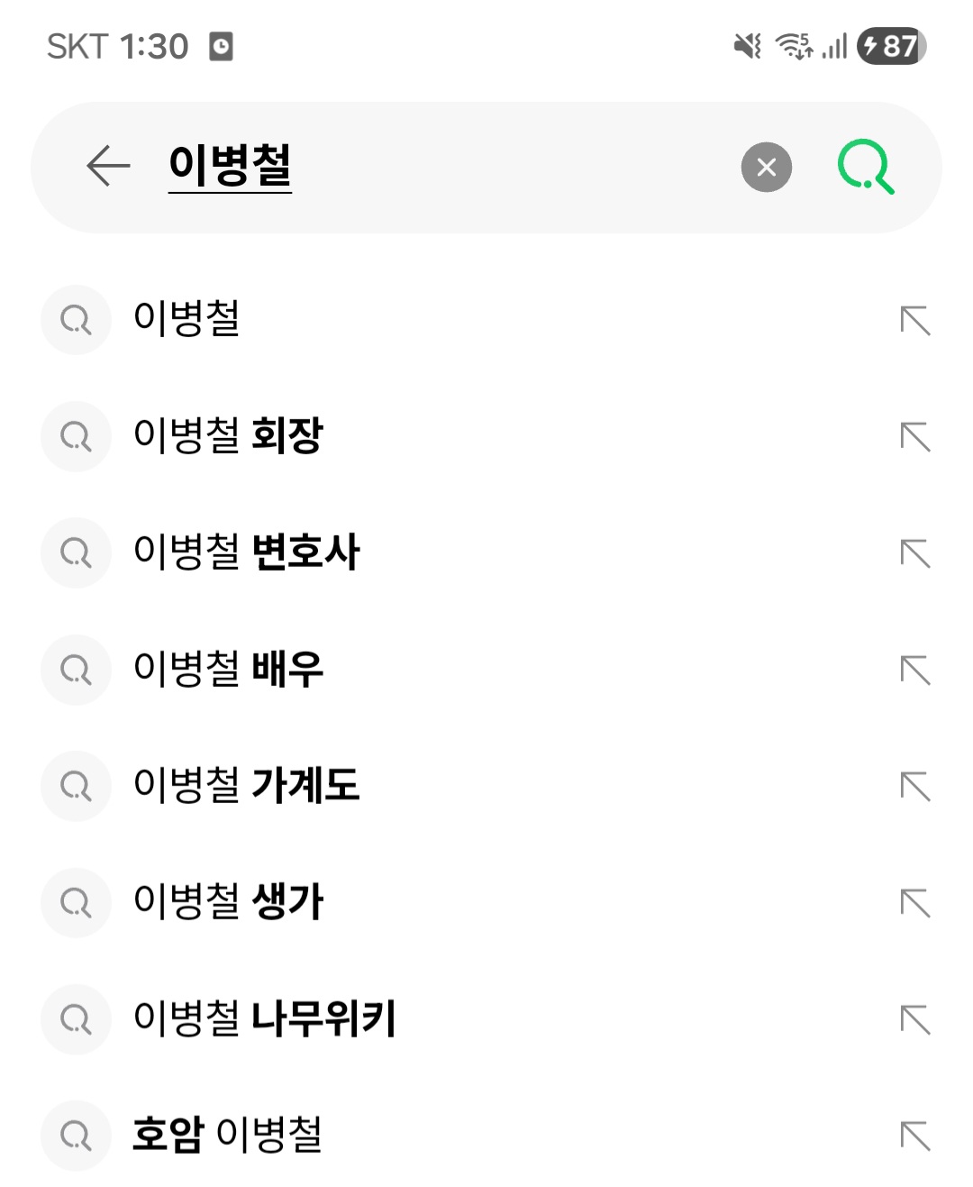973x1187 pixels.
Task: Tap the green search icon
Action: click(866, 167)
